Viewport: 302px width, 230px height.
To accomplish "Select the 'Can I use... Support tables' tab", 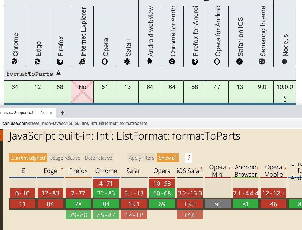I will 23,113.
